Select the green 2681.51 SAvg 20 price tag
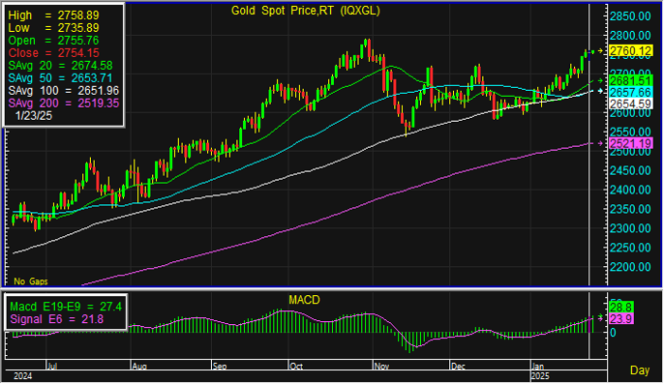The height and width of the screenshot is (384, 664). tap(630, 81)
